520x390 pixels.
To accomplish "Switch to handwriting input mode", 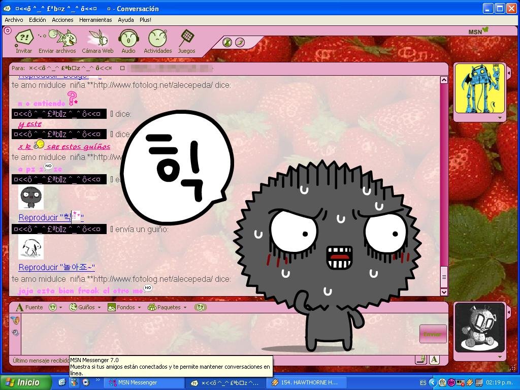I will pyautogui.click(x=421, y=360).
